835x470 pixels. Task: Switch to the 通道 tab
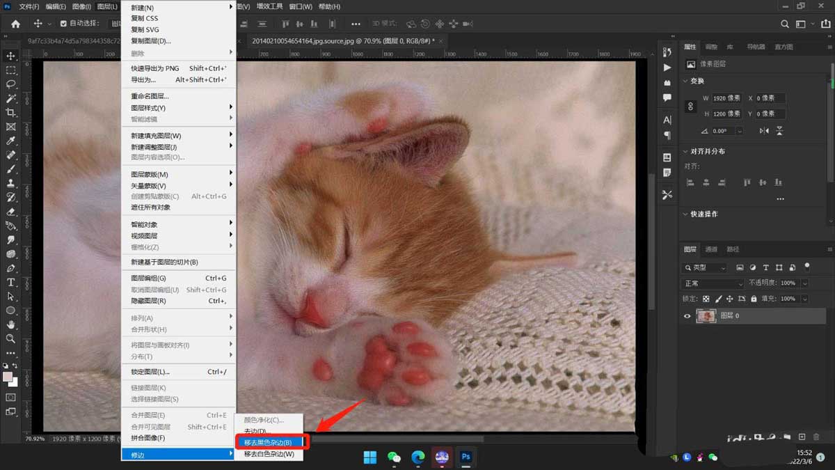click(x=711, y=249)
